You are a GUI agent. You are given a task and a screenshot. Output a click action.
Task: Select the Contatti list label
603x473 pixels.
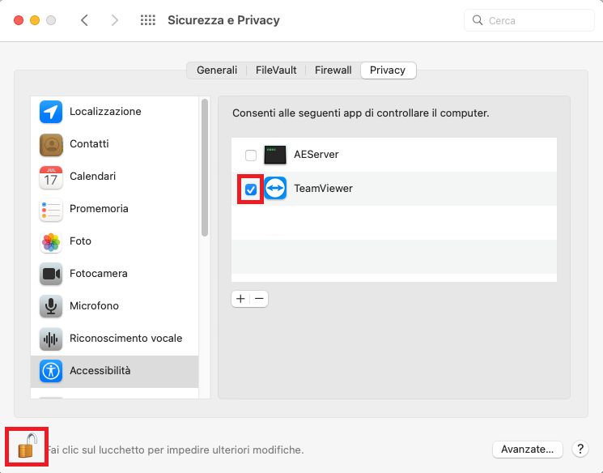pyautogui.click(x=89, y=144)
